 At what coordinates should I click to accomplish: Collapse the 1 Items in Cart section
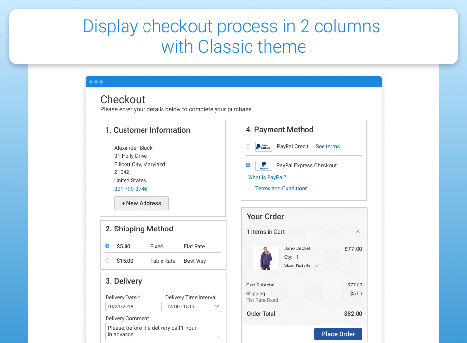(x=358, y=232)
